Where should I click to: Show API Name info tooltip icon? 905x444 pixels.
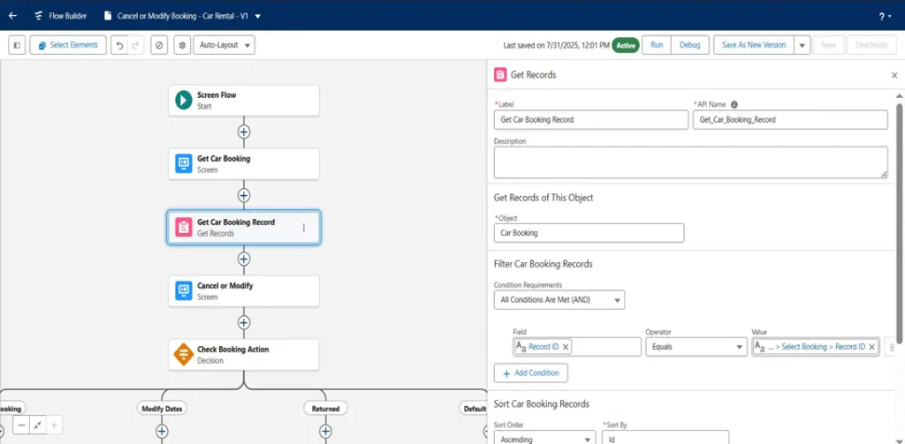point(734,104)
